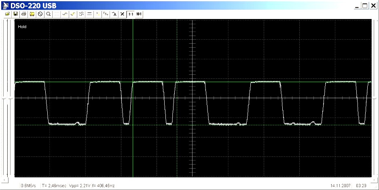This screenshot has width=379, height=190.
Task: Click the 14.11.2007 date in status bar
Action: (x=340, y=186)
